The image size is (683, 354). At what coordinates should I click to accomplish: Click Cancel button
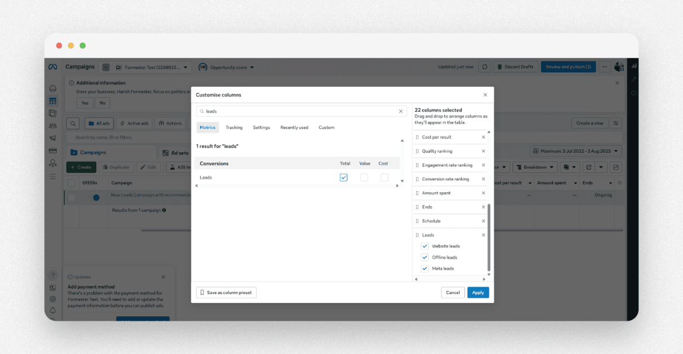(453, 292)
